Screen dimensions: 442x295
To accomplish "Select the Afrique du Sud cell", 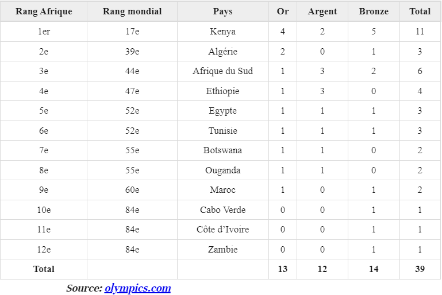I will [x=222, y=71].
